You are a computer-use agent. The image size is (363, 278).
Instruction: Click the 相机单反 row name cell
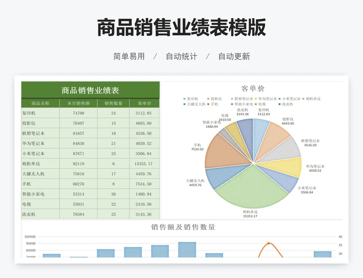pos(40,164)
